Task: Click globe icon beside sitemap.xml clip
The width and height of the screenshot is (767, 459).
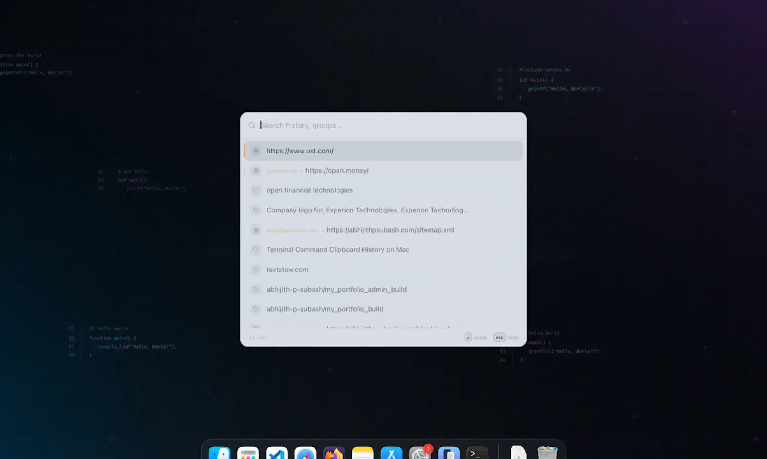Action: pos(256,230)
